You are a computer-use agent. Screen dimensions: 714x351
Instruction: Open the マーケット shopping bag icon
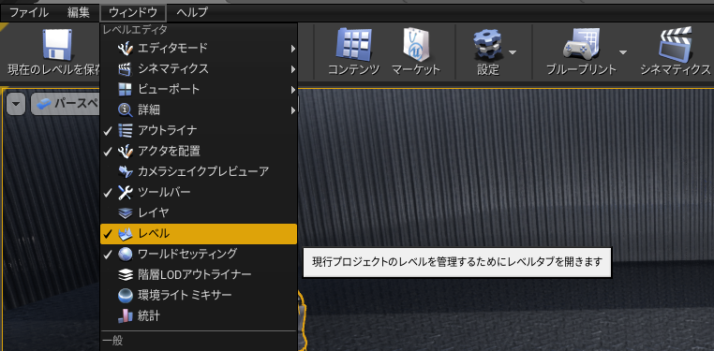click(x=416, y=44)
